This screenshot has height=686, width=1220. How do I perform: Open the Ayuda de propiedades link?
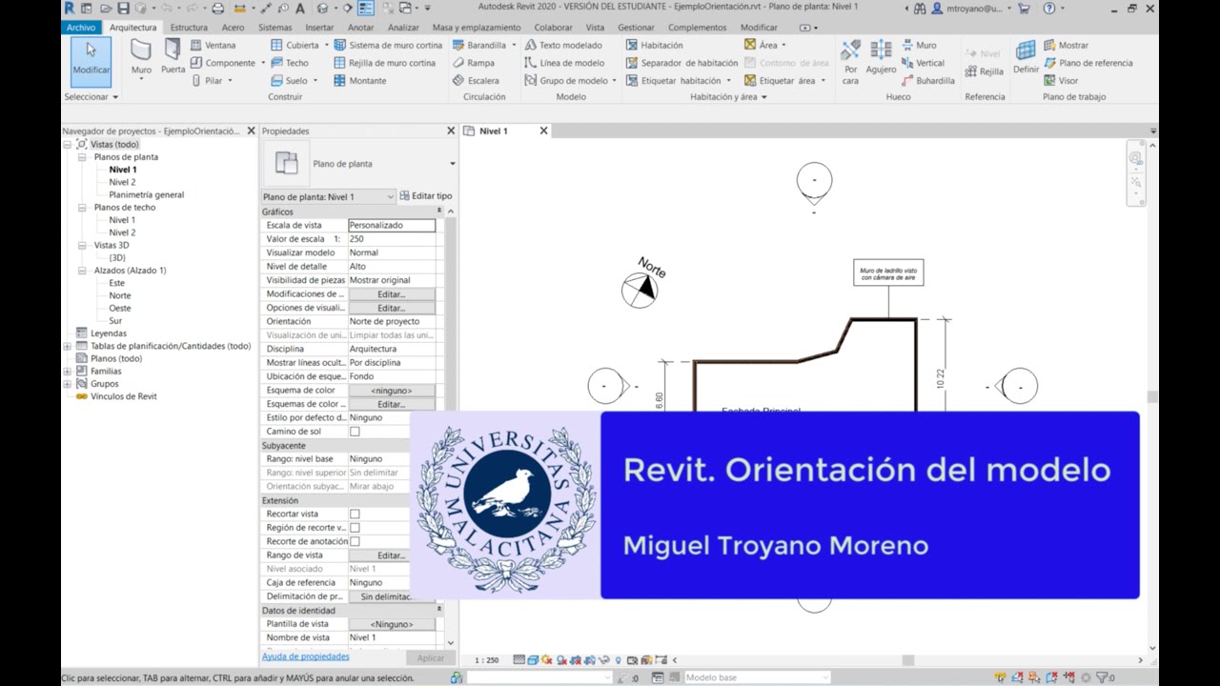tap(305, 656)
